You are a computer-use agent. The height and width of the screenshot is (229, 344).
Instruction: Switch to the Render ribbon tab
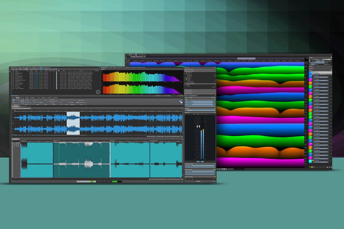pyautogui.click(x=55, y=98)
